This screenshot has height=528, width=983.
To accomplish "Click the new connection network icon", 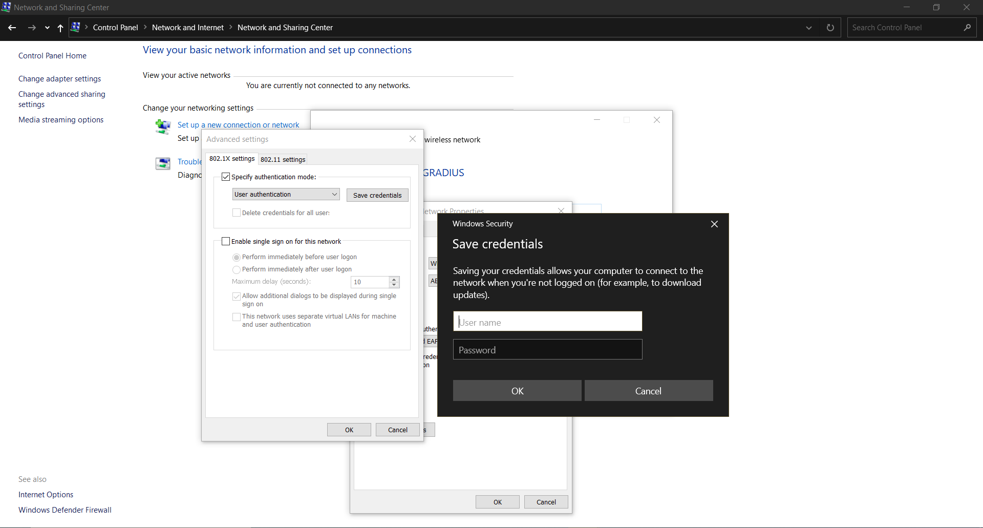I will 163,126.
